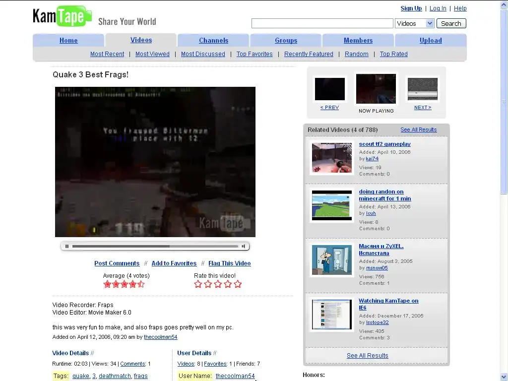Click the search text field

tap(322, 23)
